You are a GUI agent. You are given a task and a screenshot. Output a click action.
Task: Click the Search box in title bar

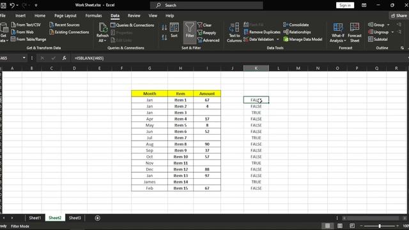[x=206, y=5]
